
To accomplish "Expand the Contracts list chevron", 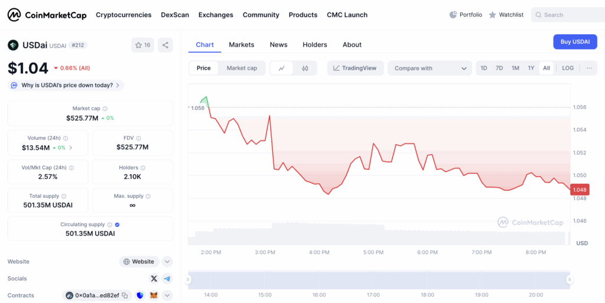I will pos(167,295).
